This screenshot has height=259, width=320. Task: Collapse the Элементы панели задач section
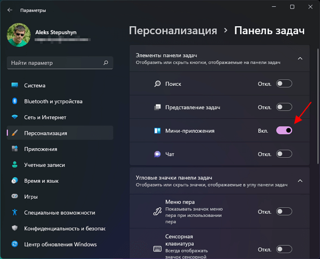pyautogui.click(x=300, y=59)
